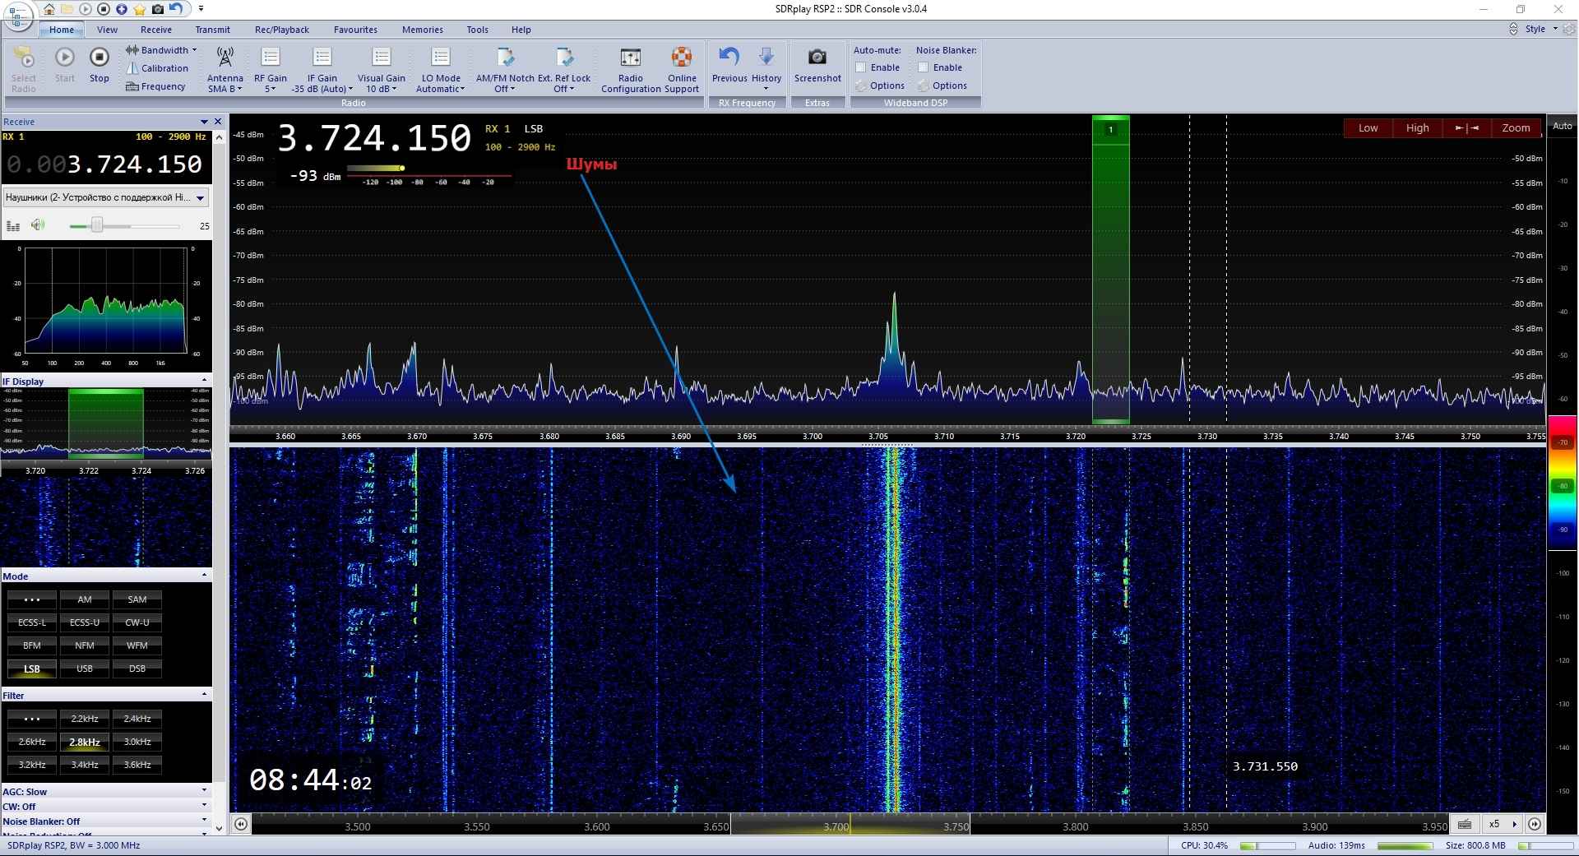The width and height of the screenshot is (1579, 856).
Task: Click the Stop radio ribbon button
Action: (100, 65)
